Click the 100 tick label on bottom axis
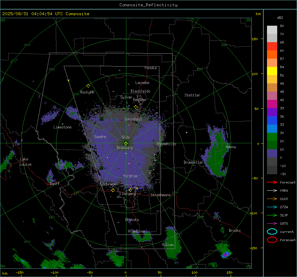Screen dimensions: 297x277 click(x=194, y=273)
